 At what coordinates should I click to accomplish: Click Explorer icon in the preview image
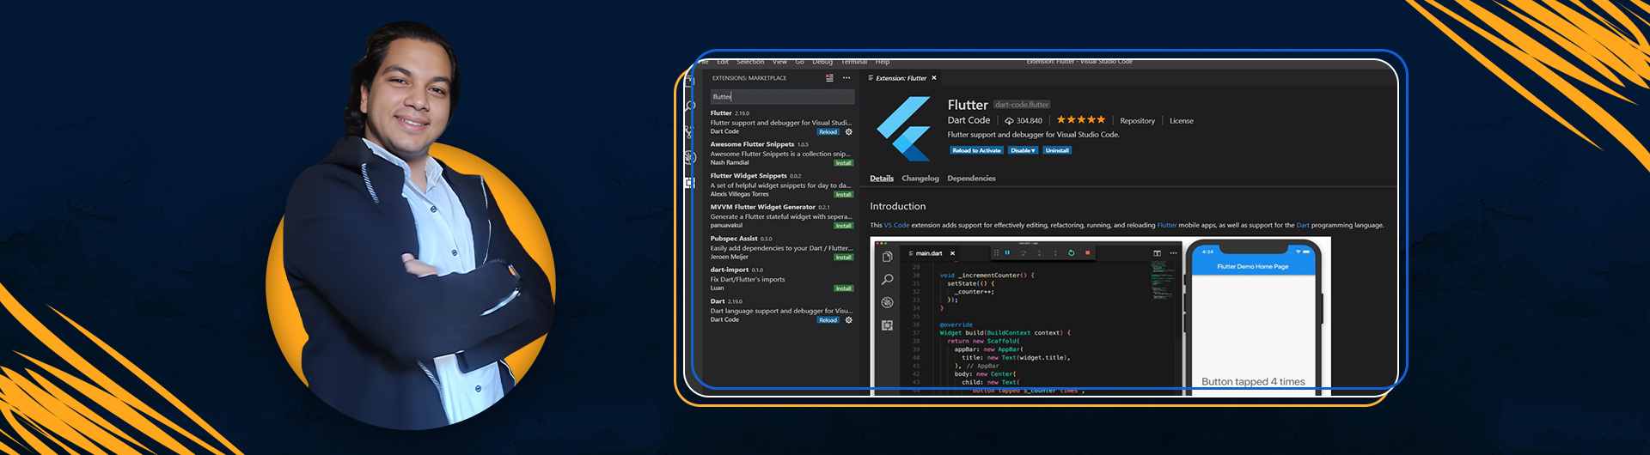pyautogui.click(x=887, y=257)
